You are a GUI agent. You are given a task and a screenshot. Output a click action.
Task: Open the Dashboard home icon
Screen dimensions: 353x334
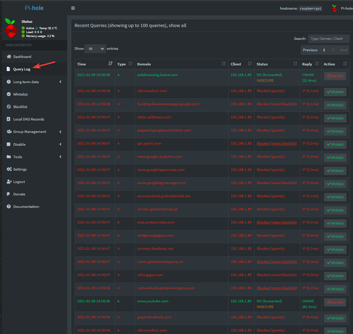coord(9,56)
